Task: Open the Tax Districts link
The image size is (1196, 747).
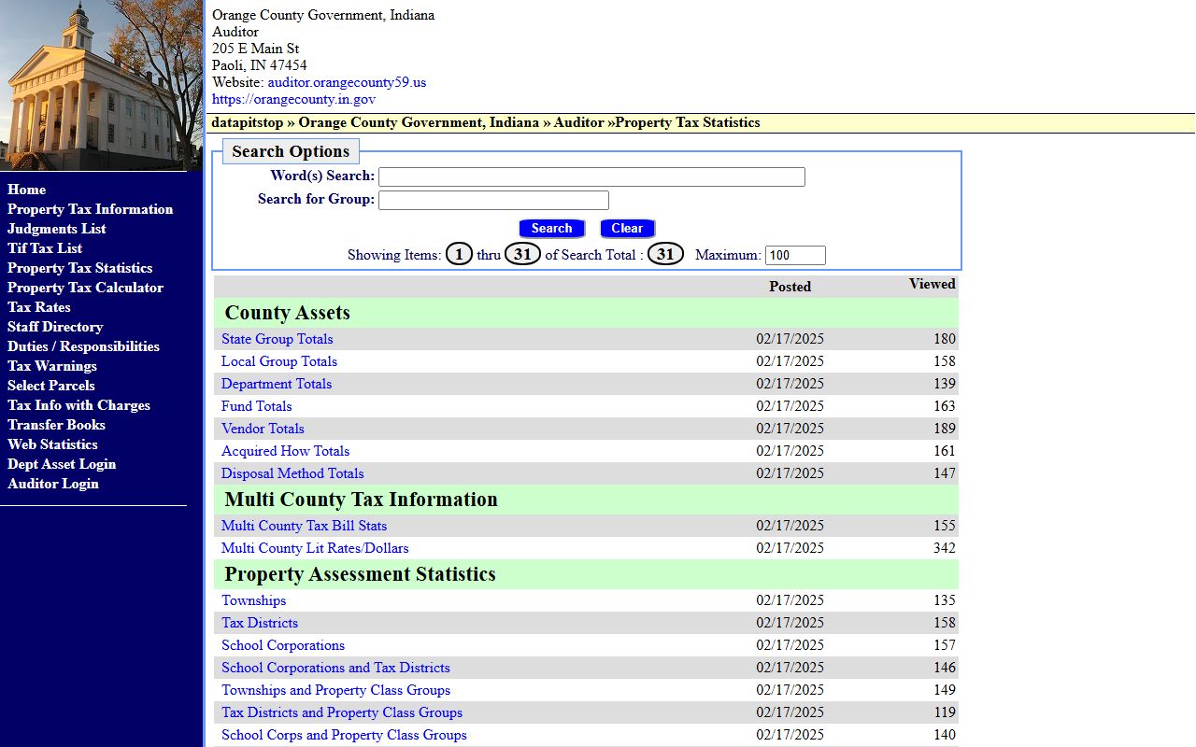Action: (x=260, y=623)
